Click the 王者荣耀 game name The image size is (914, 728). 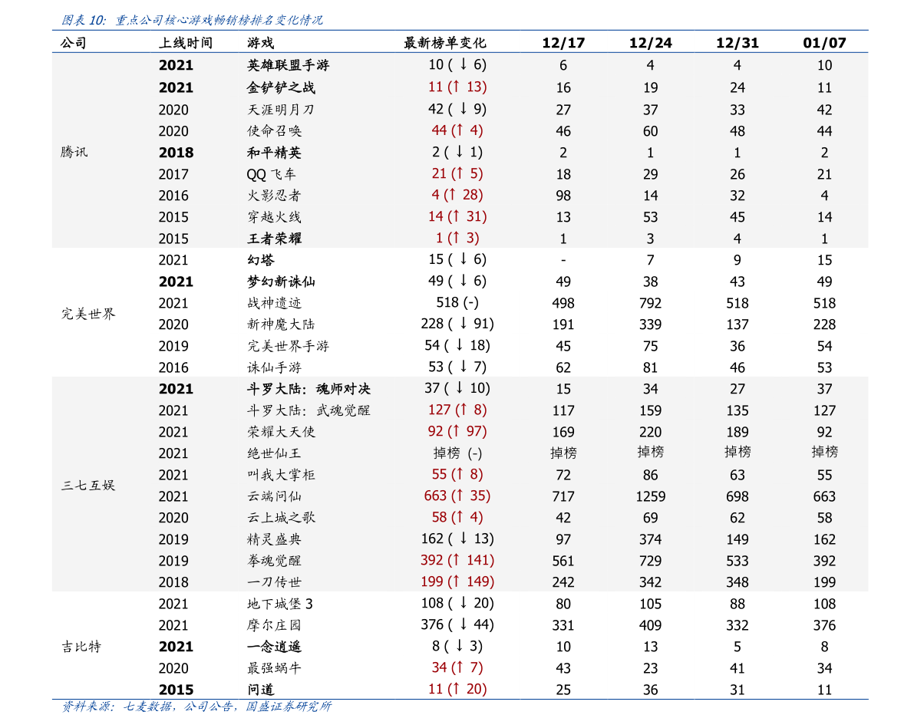[274, 239]
